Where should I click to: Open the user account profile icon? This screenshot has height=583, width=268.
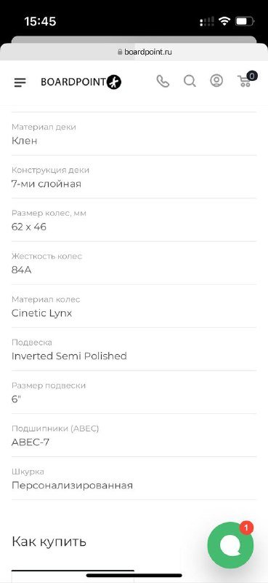point(216,81)
